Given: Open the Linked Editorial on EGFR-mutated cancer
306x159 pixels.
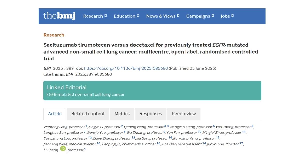Looking at the screenshot, I should coord(85,95).
